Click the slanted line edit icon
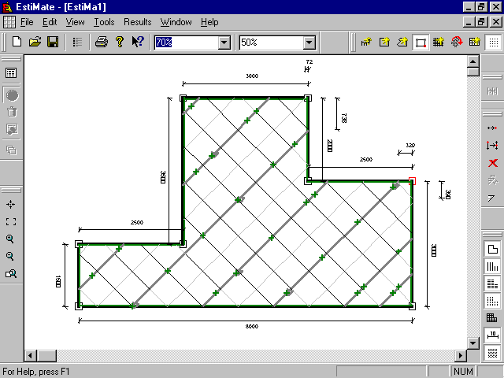 (491, 198)
